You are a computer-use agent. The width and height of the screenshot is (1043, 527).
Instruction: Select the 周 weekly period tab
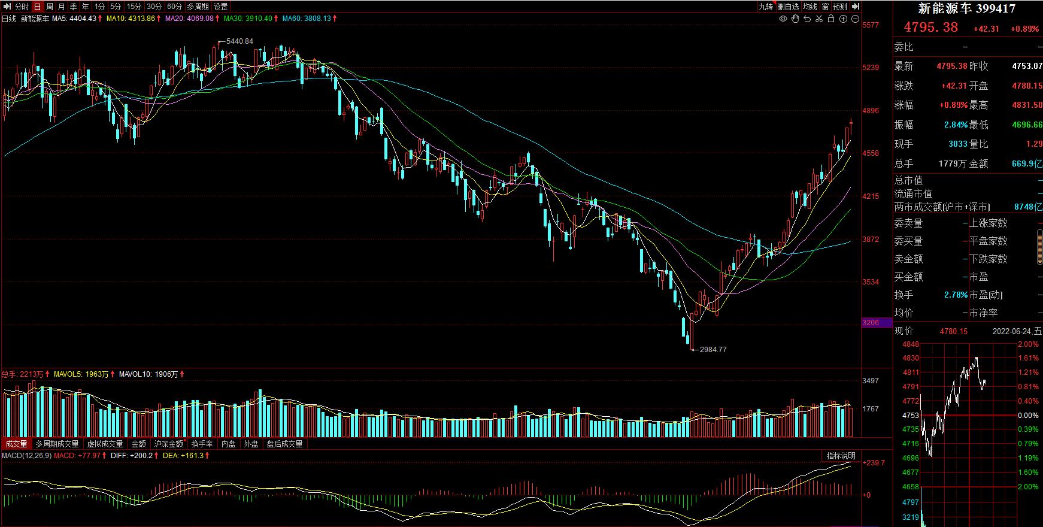[50, 7]
